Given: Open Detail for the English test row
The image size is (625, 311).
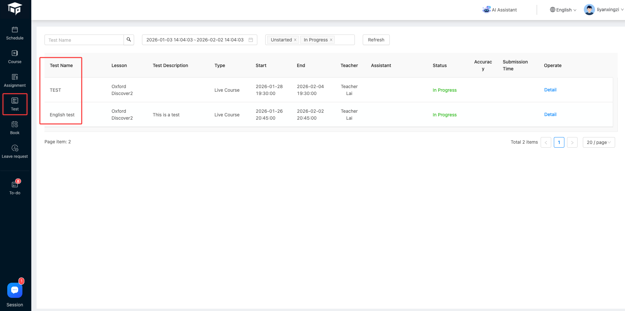Looking at the screenshot, I should pos(550,114).
